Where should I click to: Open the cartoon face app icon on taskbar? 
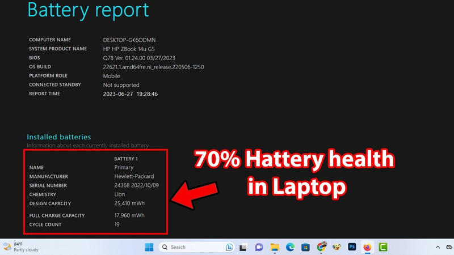(337, 247)
